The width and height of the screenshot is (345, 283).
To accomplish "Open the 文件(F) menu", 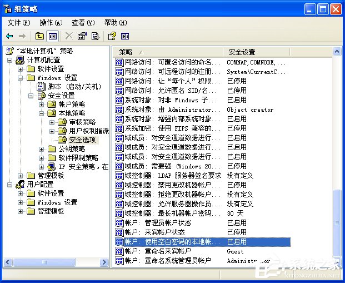I will [x=18, y=23].
